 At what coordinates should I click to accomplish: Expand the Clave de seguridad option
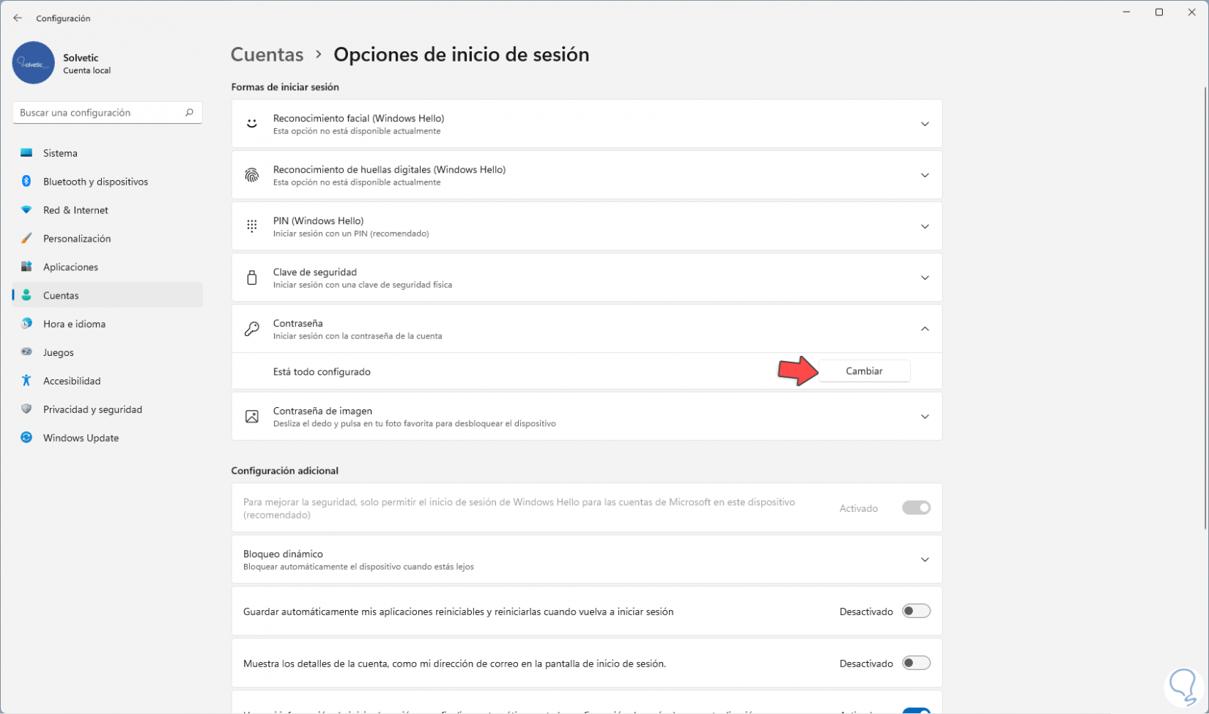[925, 278]
